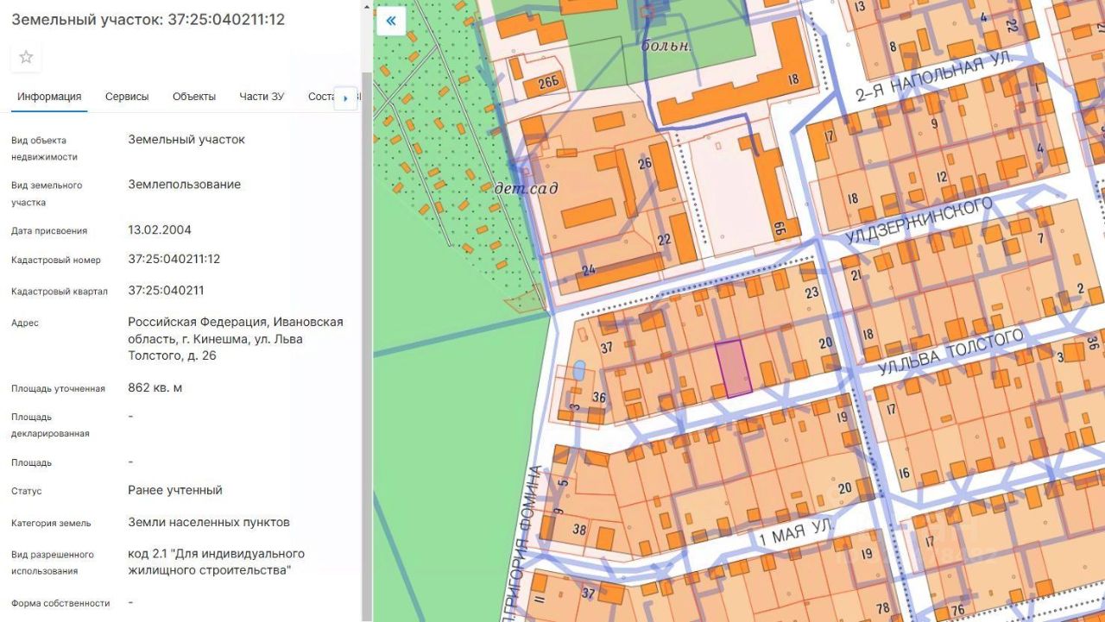Click building number '38' on the map
The height and width of the screenshot is (622, 1105).
click(x=579, y=531)
